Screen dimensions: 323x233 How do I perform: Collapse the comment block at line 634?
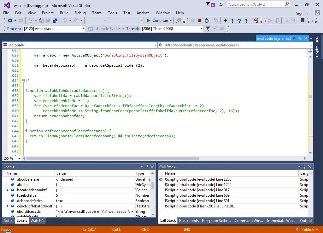click(23, 81)
